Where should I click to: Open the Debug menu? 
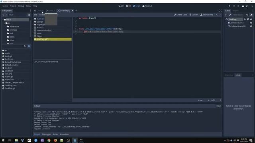21,6
